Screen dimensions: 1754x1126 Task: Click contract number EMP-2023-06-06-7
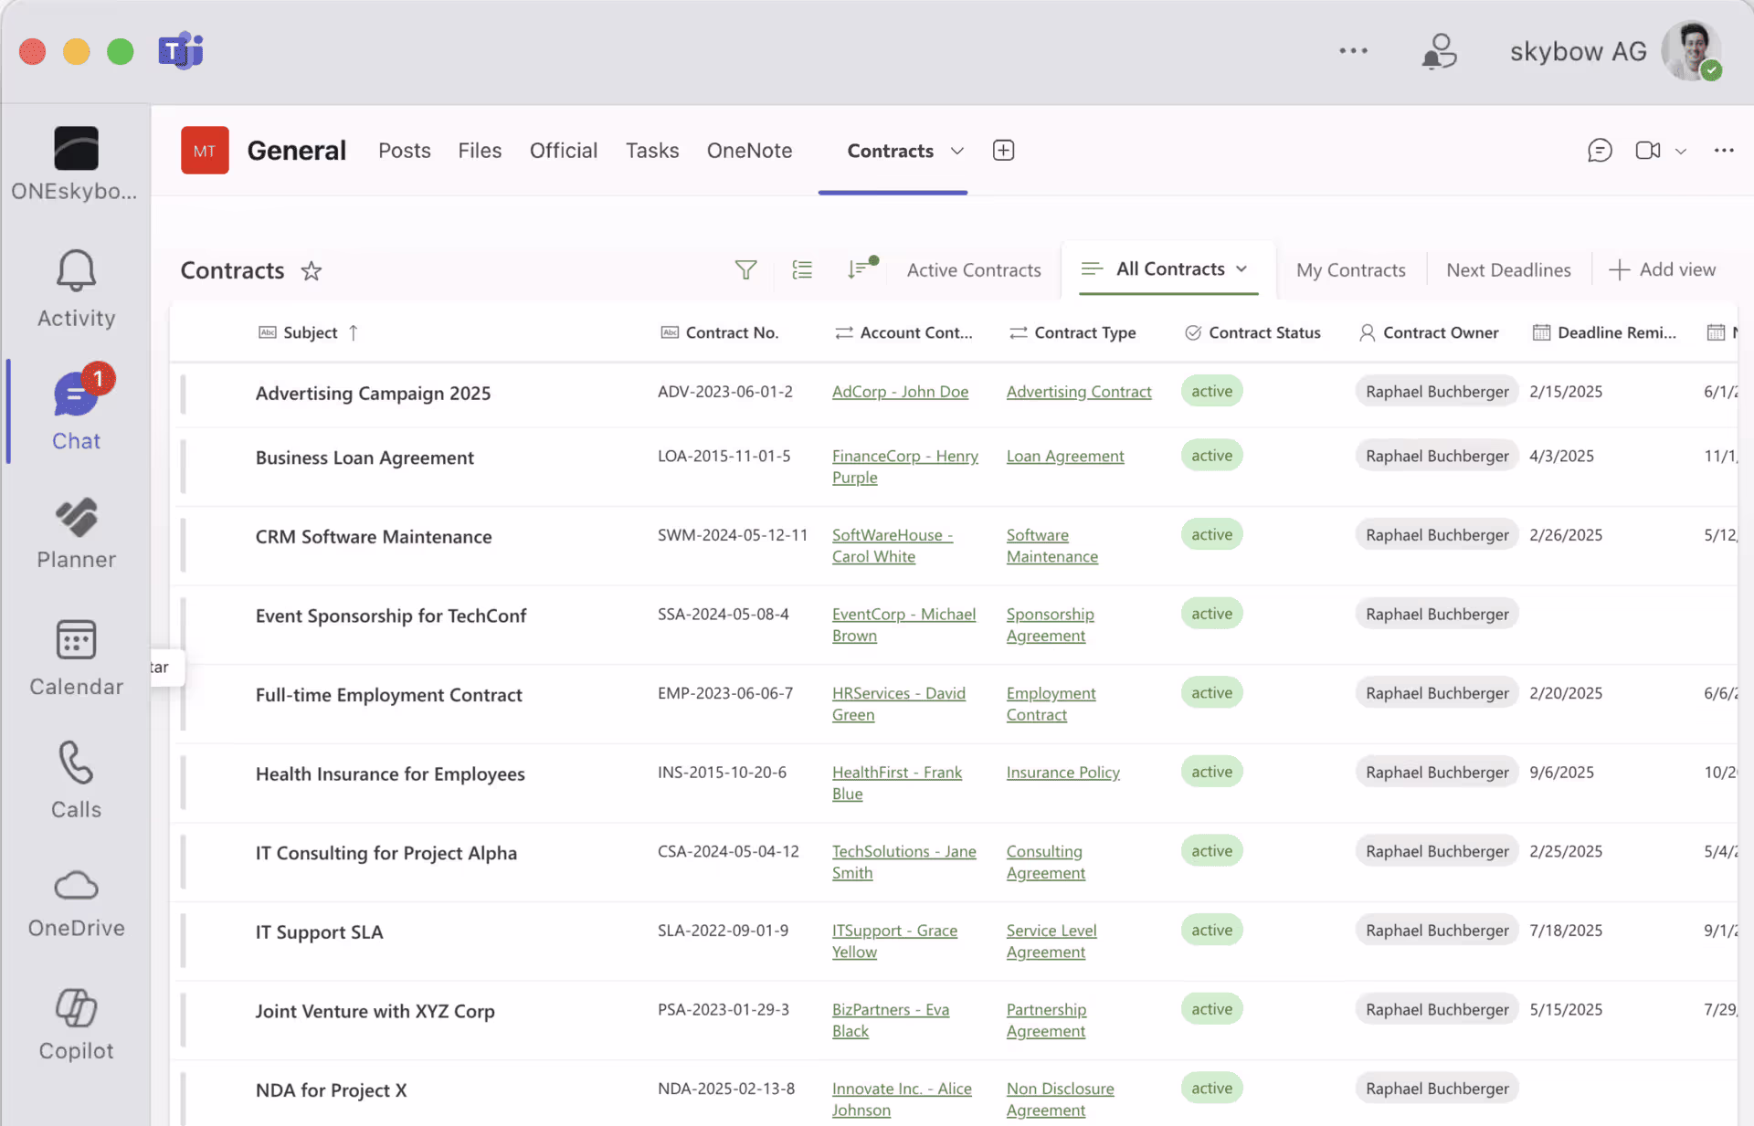point(725,693)
